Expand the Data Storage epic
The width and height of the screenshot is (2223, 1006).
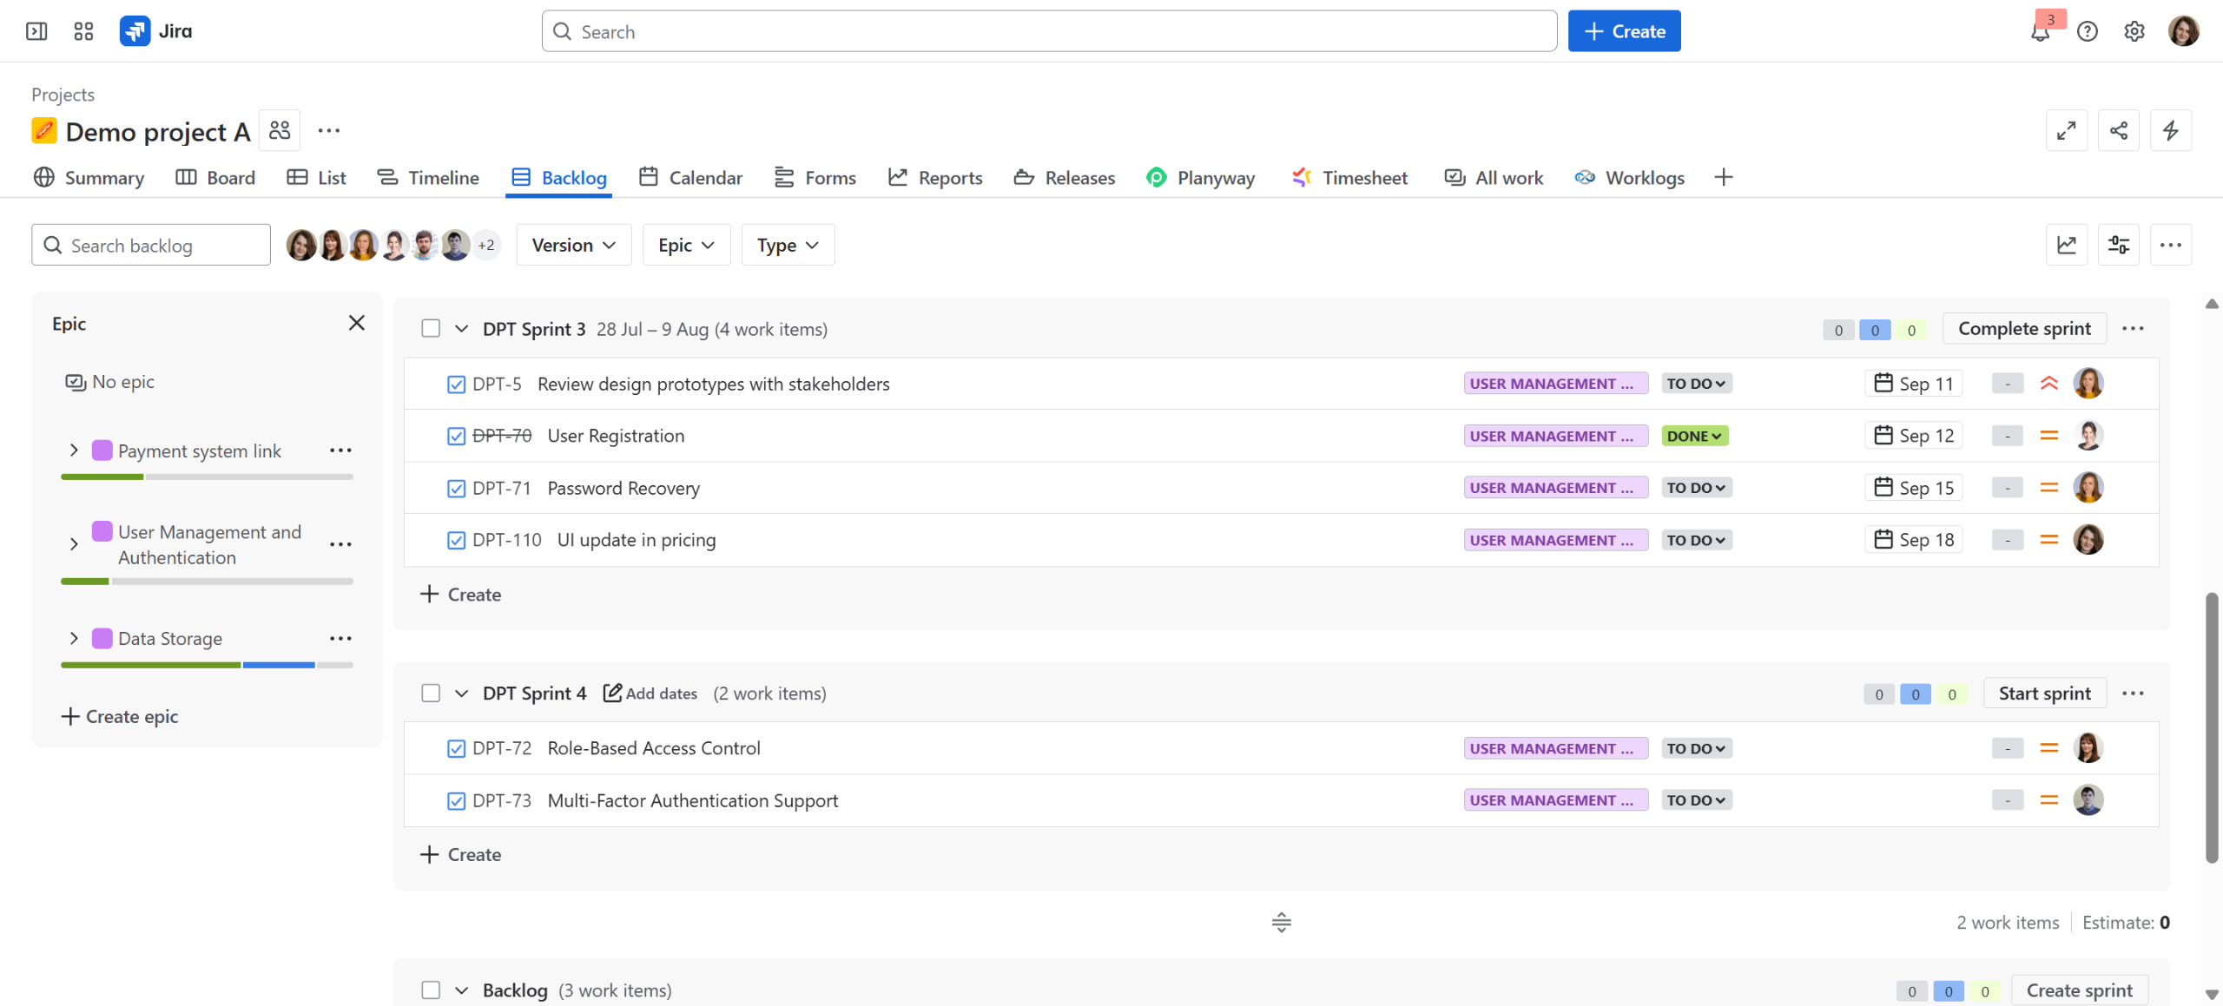pos(74,638)
